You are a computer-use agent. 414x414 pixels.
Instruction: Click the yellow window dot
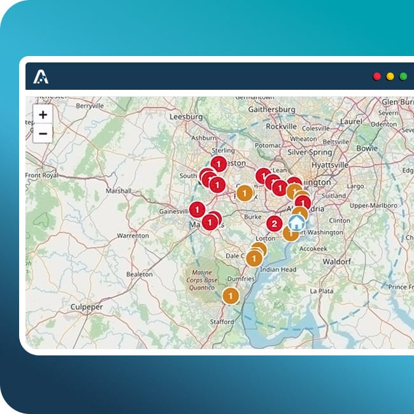click(x=390, y=76)
